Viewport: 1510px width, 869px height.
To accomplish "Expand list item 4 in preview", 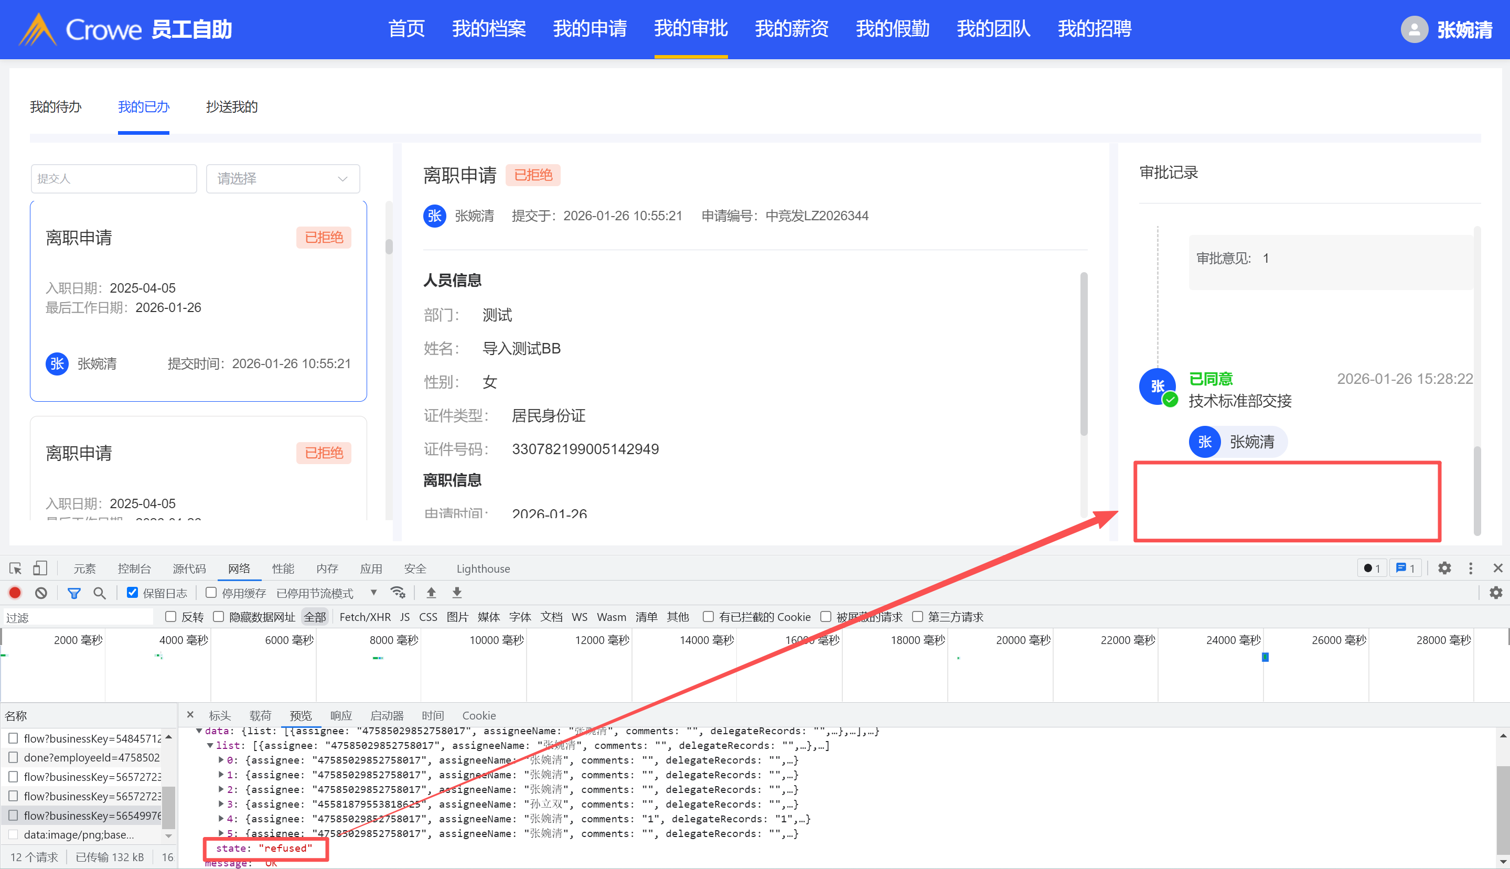I will (x=221, y=819).
